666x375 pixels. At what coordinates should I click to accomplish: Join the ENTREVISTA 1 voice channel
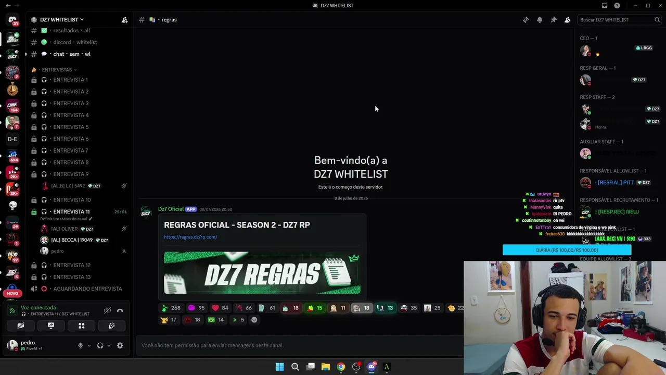point(78,80)
